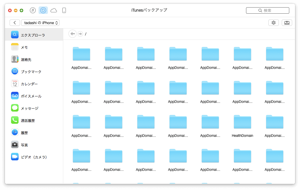The height and width of the screenshot is (190, 300).
Task: Click the yellow minimize window button
Action: (16, 10)
